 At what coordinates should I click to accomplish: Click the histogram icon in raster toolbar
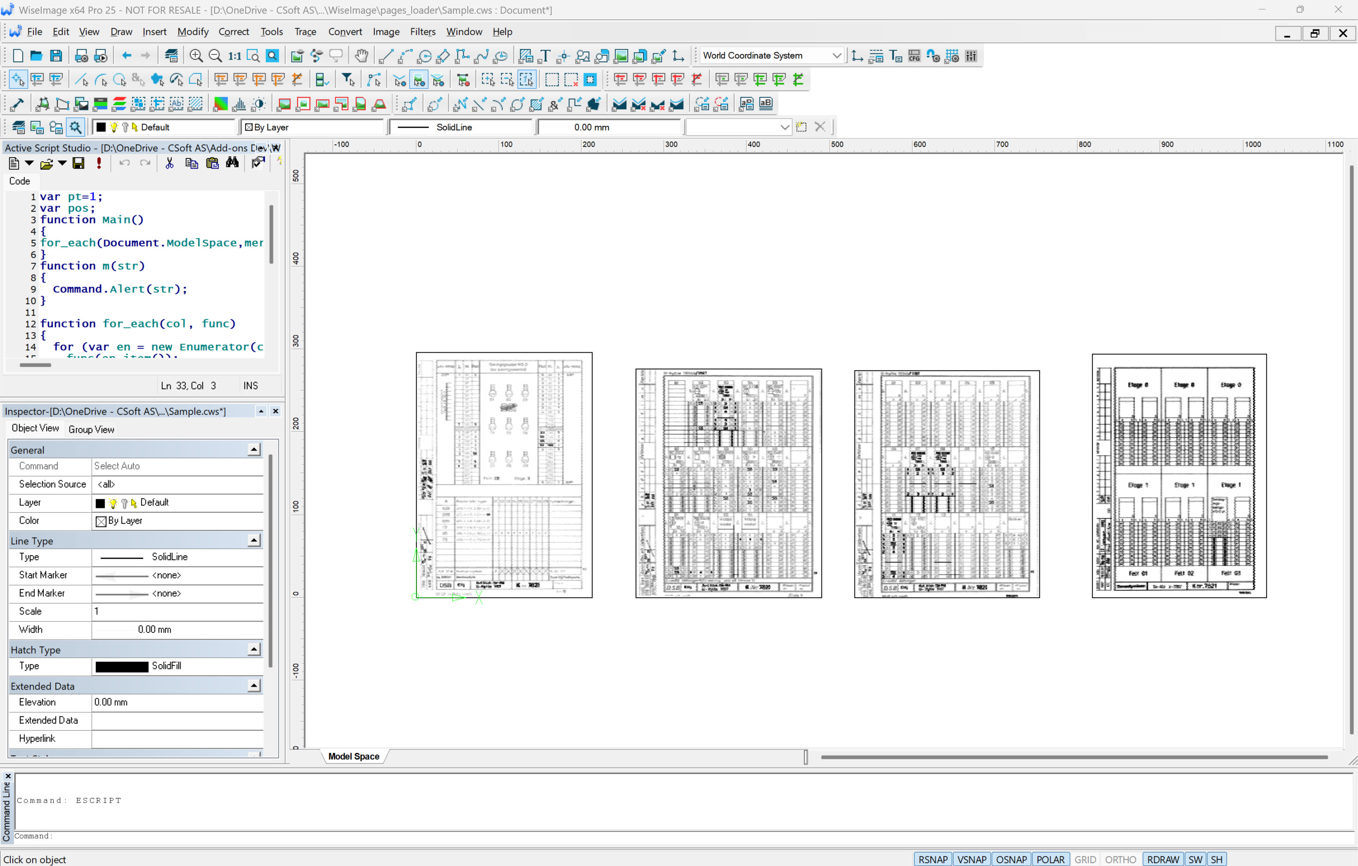239,104
